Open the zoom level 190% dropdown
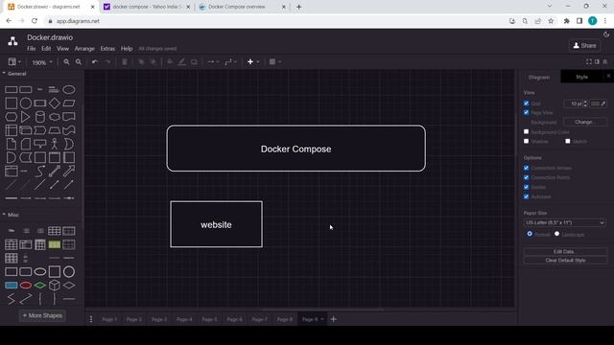Image resolution: width=614 pixels, height=345 pixels. coord(42,62)
